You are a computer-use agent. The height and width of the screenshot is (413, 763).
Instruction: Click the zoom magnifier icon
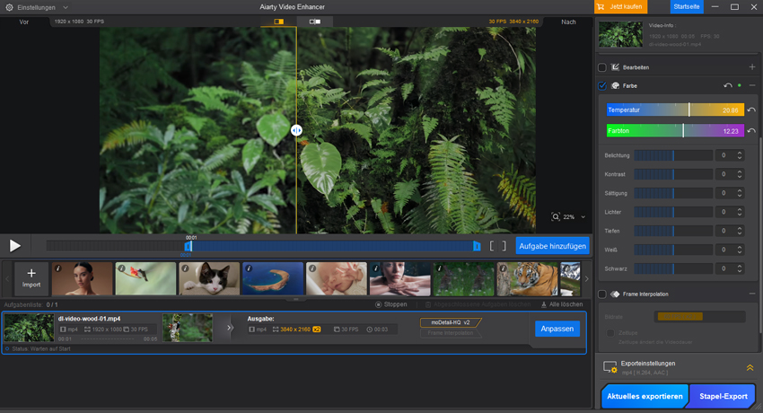click(x=556, y=217)
